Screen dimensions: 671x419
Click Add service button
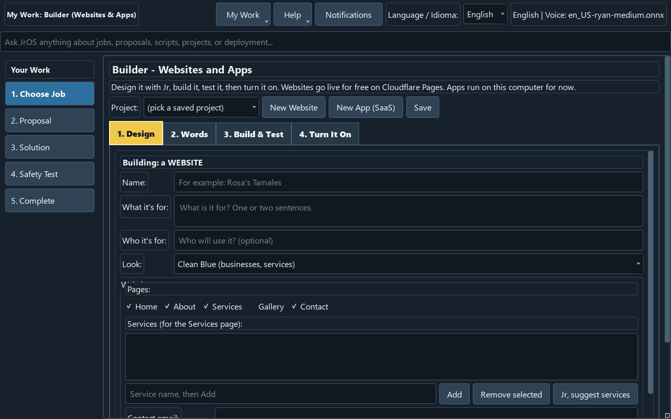click(x=454, y=394)
